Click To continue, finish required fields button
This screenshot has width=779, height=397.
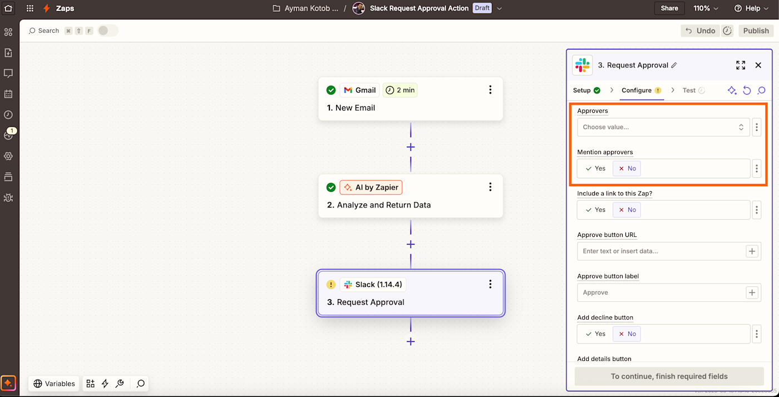669,376
